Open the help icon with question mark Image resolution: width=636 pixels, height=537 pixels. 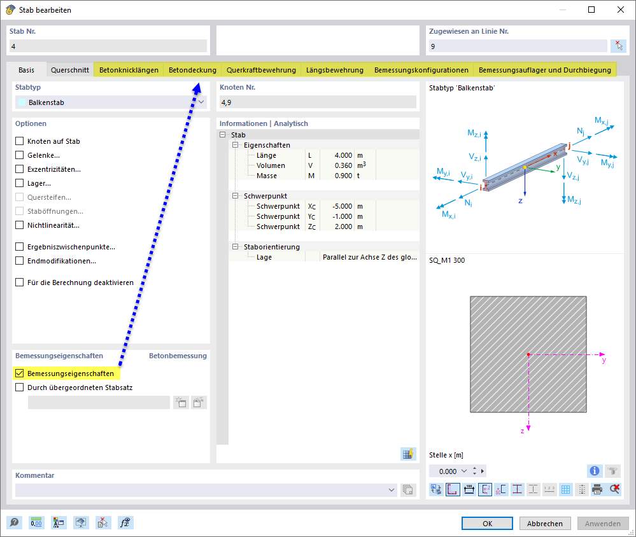(14, 522)
